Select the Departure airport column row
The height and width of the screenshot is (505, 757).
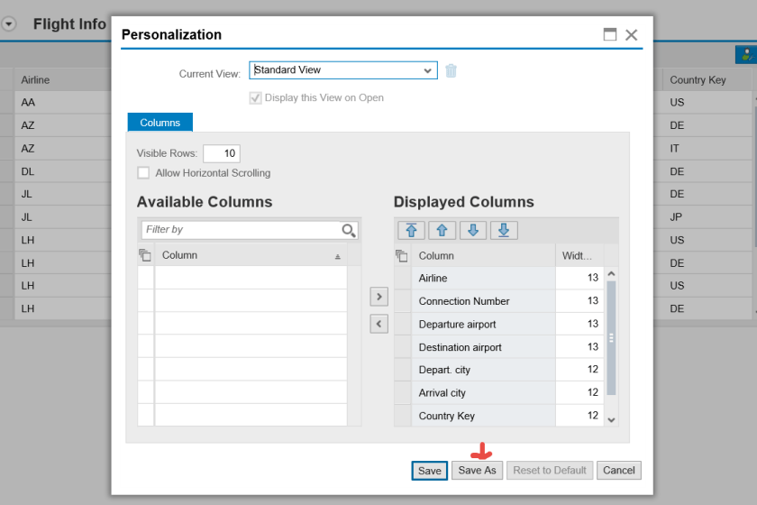pos(458,324)
